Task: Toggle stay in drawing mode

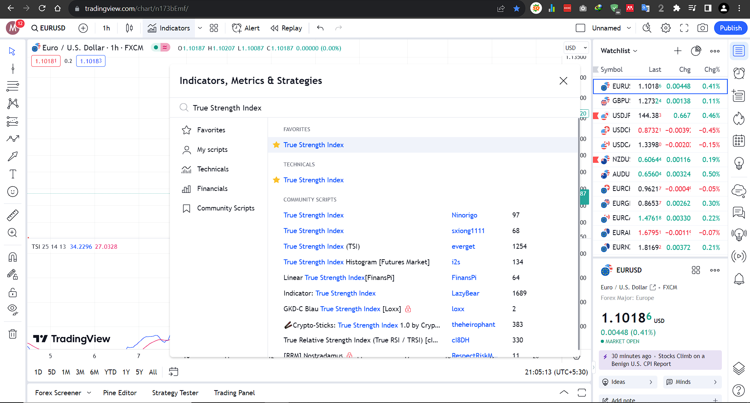Action: (x=12, y=275)
